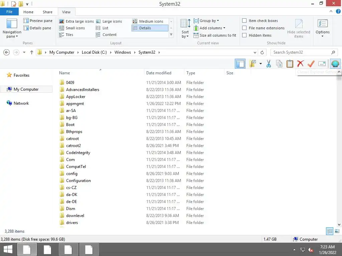Select the View ribbon tab

point(66,12)
